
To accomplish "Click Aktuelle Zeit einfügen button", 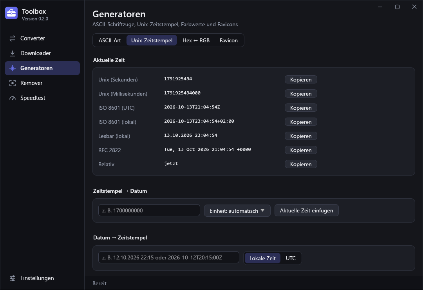I will click(306, 210).
